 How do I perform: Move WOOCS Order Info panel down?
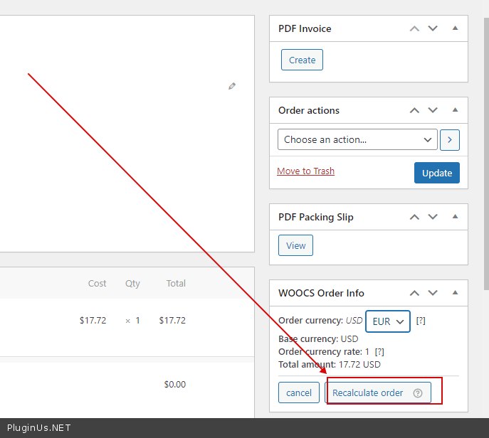click(433, 293)
